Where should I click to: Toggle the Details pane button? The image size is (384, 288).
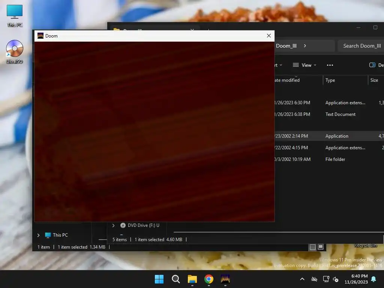click(376, 65)
